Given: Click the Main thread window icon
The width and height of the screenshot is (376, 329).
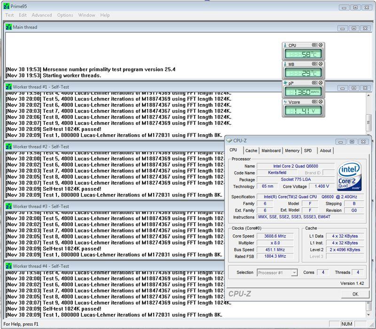Looking at the screenshot, I should pyautogui.click(x=8, y=27).
